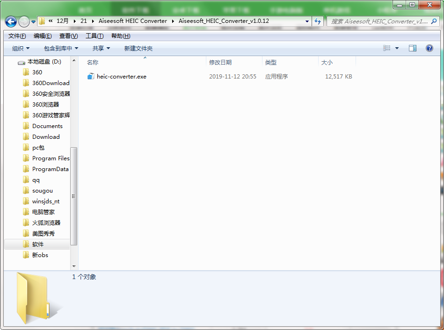This screenshot has width=444, height=330.
Task: Open the Program Files folder in tree
Action: (46, 158)
